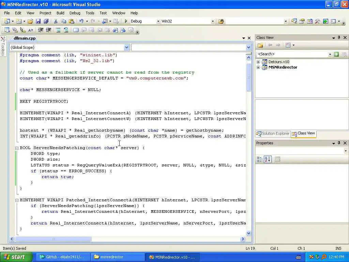This screenshot has width=349, height=262.
Task: Click the horizontal scrollbar right arrow in the editor
Action: pos(243,239)
